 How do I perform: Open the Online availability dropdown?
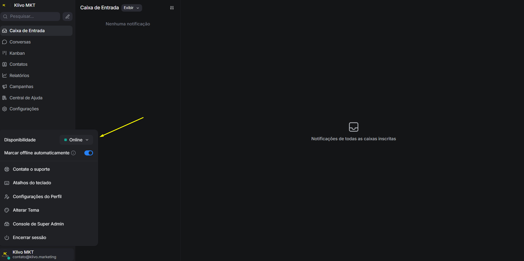click(76, 140)
